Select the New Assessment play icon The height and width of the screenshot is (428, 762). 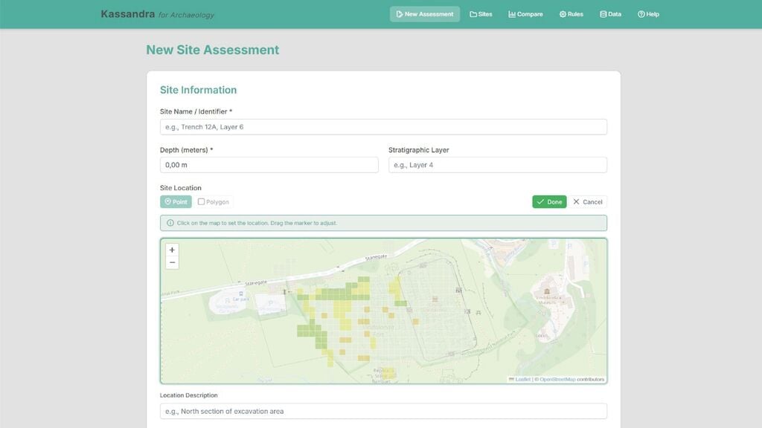point(399,13)
